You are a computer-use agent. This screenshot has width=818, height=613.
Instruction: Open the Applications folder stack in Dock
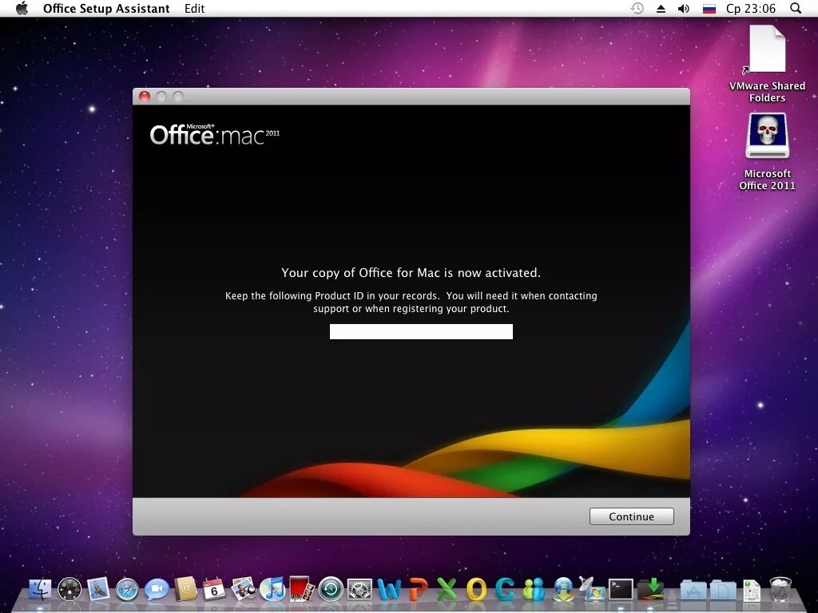pos(693,590)
